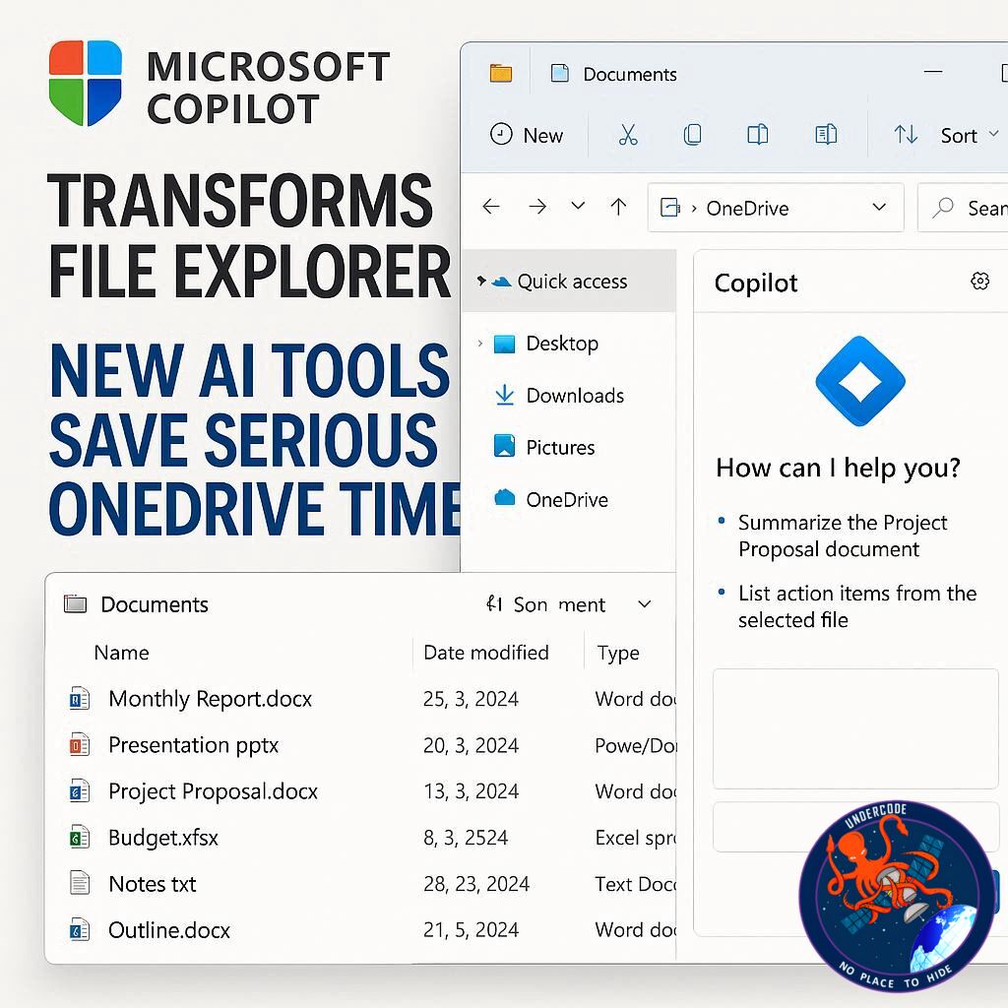Minimize the File Explorer window
Image resolution: width=1008 pixels, height=1008 pixels.
(x=933, y=72)
